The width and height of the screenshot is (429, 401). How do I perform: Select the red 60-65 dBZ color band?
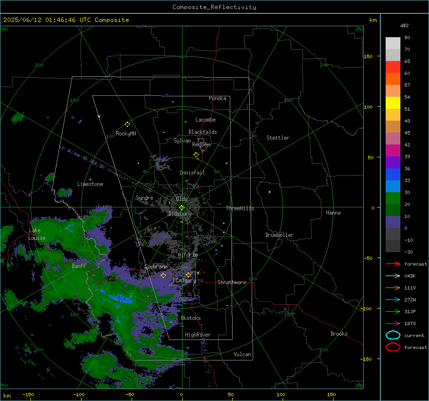(x=393, y=67)
